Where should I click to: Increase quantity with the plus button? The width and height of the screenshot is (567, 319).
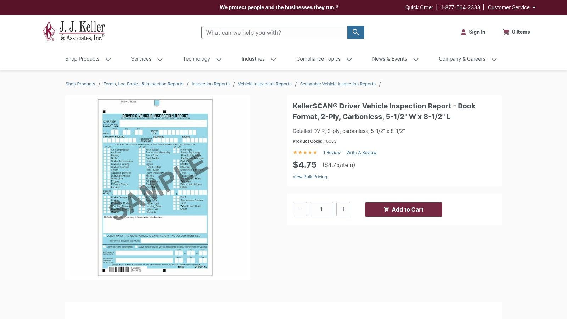pos(343,209)
